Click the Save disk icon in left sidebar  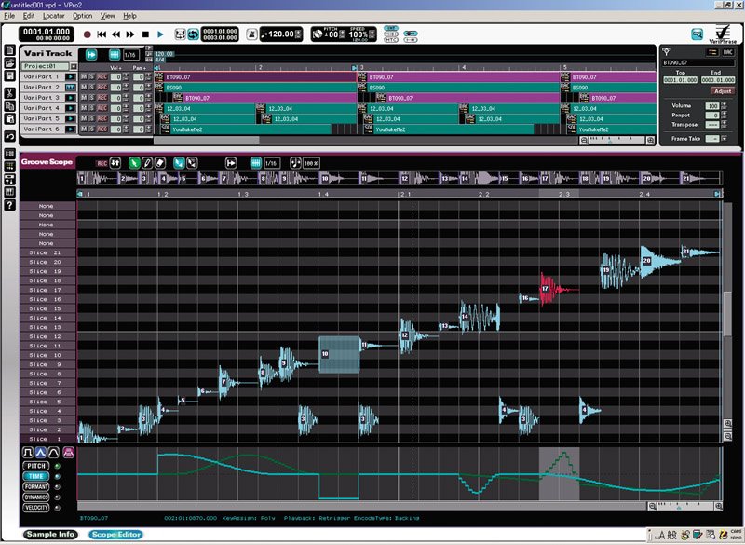coord(10,75)
